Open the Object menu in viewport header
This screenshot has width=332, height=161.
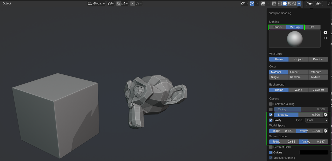tap(7, 4)
